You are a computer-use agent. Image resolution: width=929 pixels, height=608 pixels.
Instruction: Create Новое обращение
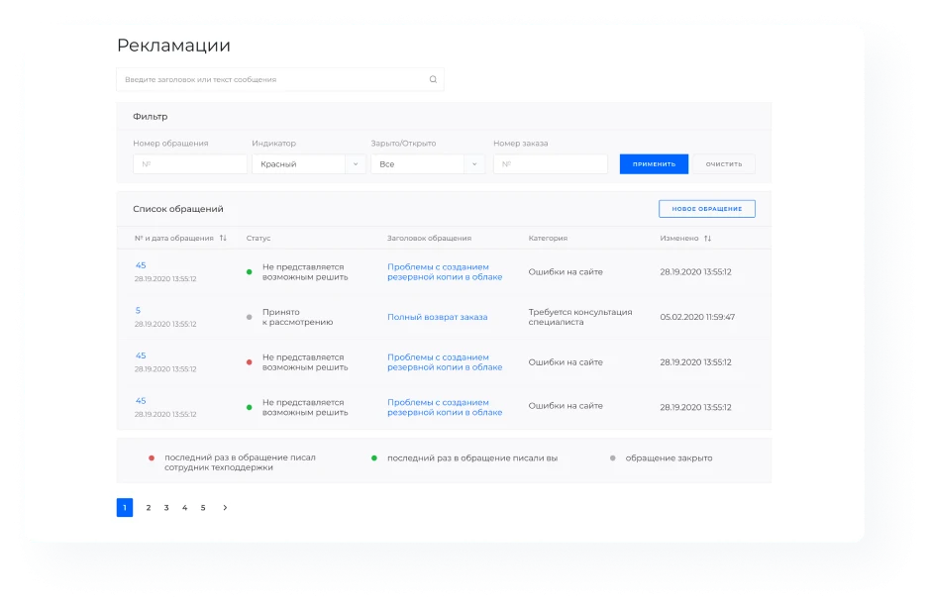707,209
